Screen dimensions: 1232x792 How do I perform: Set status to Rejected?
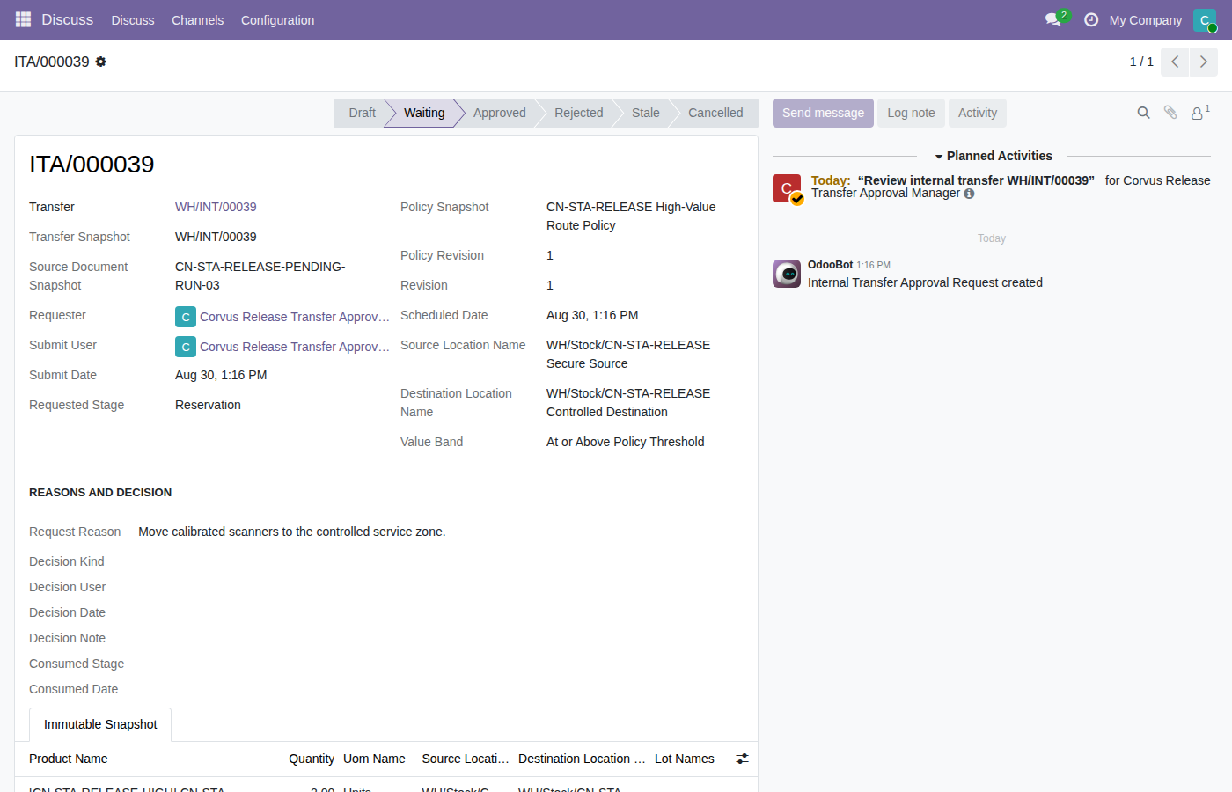579,113
